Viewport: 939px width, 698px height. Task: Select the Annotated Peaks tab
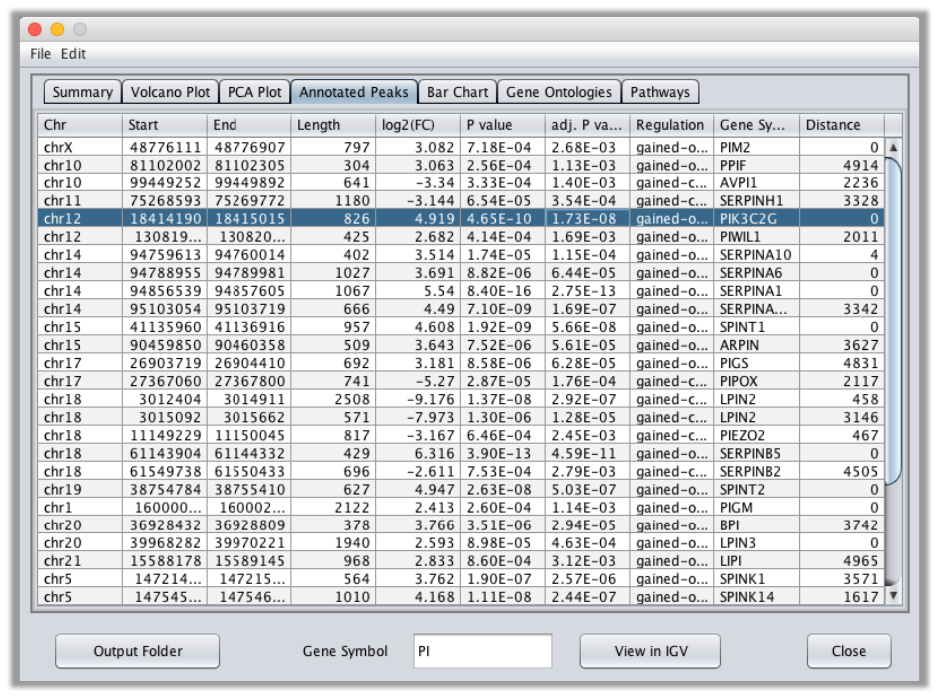point(354,92)
